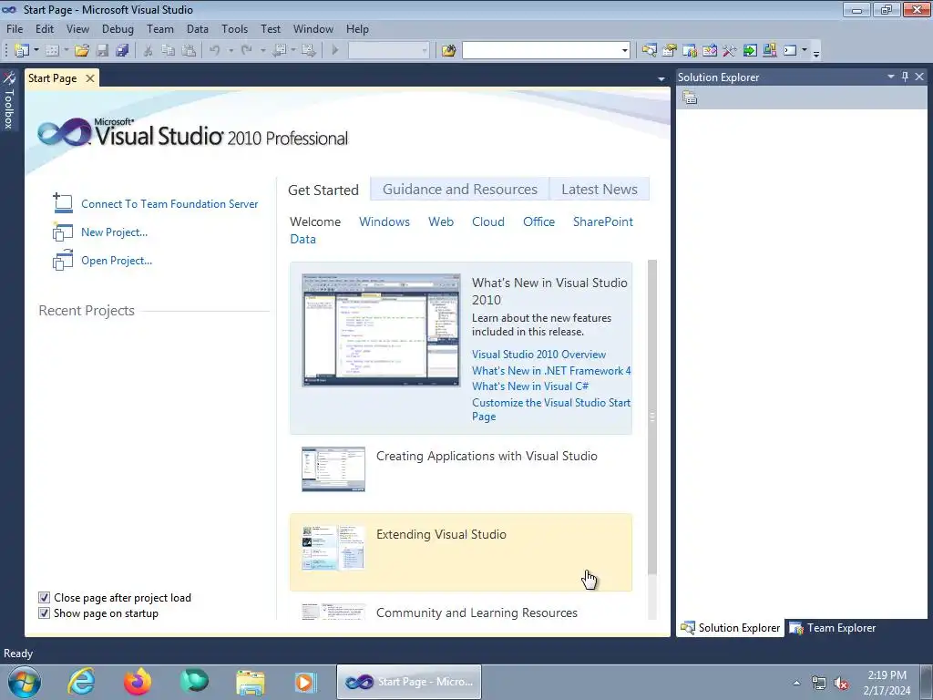Screen dimensions: 933x700
Task: Click the Find in Files toolbar icon
Action: (448, 51)
